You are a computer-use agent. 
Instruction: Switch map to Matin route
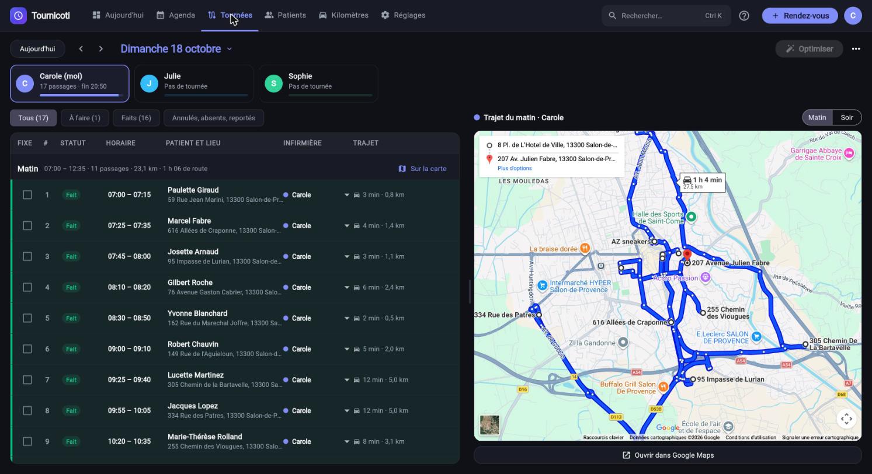(817, 117)
